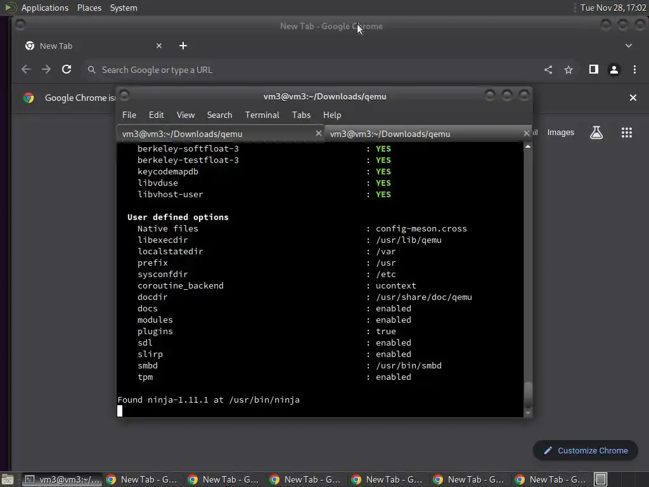Screen dimensions: 649x487
Task: Click the terminal scrollbar down arrow
Action: tap(528, 413)
